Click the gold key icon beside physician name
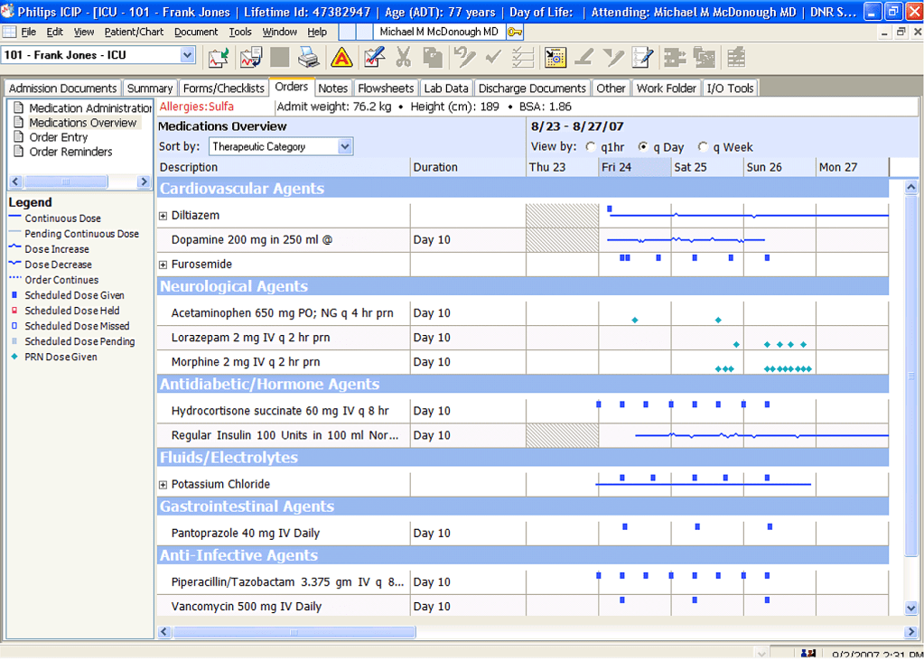The height and width of the screenshot is (660, 924). 514,32
